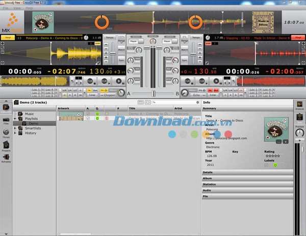306x236 pixels.
Task: Click the crossfader between A and B
Action: tap(154, 94)
